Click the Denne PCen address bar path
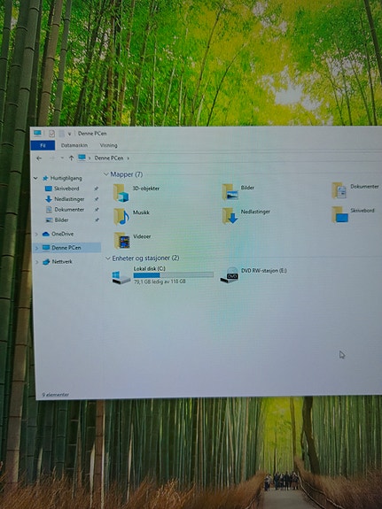This screenshot has height=509, width=382. click(109, 158)
